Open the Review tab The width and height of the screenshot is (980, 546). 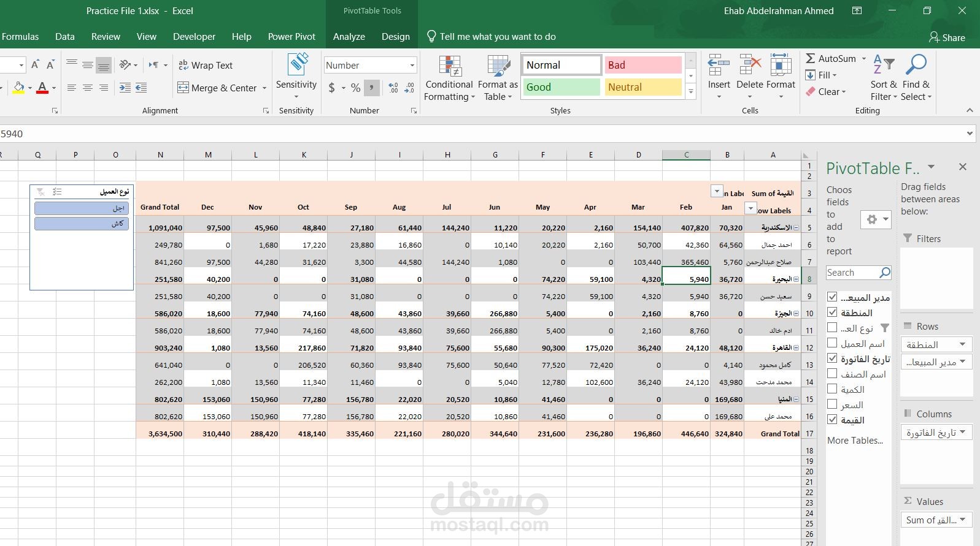point(106,37)
